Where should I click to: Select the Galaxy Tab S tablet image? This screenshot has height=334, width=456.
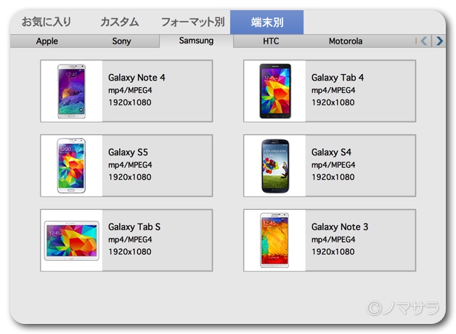71,240
